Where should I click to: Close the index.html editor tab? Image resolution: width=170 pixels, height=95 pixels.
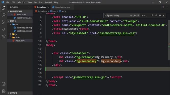pos(48,7)
